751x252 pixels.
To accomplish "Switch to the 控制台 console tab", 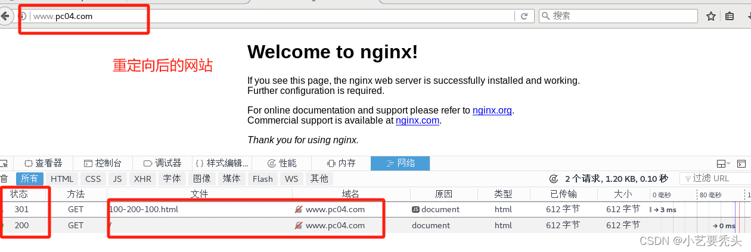I will pyautogui.click(x=103, y=163).
